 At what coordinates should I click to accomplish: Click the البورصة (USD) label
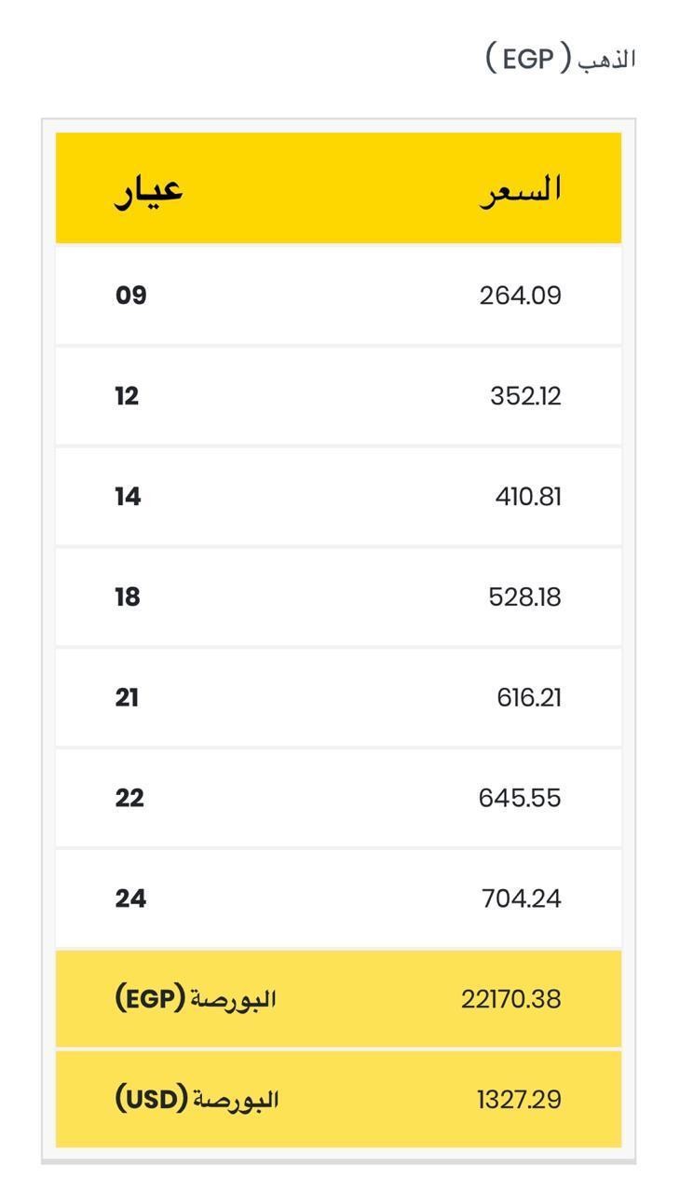point(197,1100)
